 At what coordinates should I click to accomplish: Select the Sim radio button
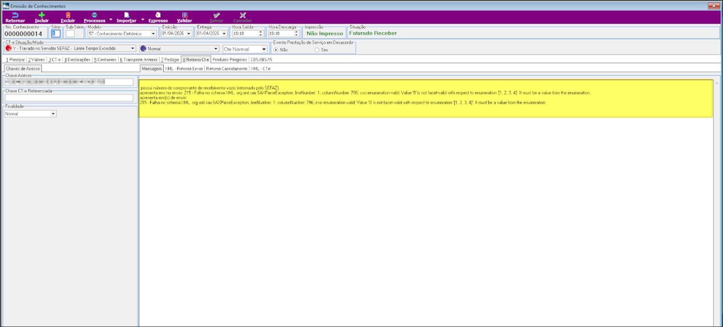click(x=317, y=50)
